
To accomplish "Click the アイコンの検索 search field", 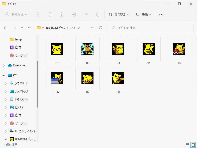I will 151,28.
